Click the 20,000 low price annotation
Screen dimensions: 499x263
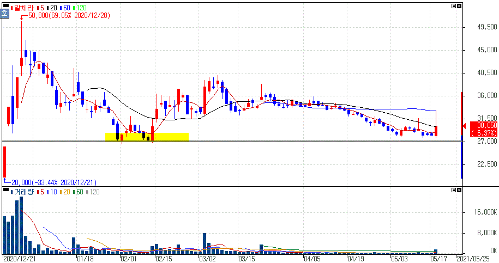click(54, 182)
